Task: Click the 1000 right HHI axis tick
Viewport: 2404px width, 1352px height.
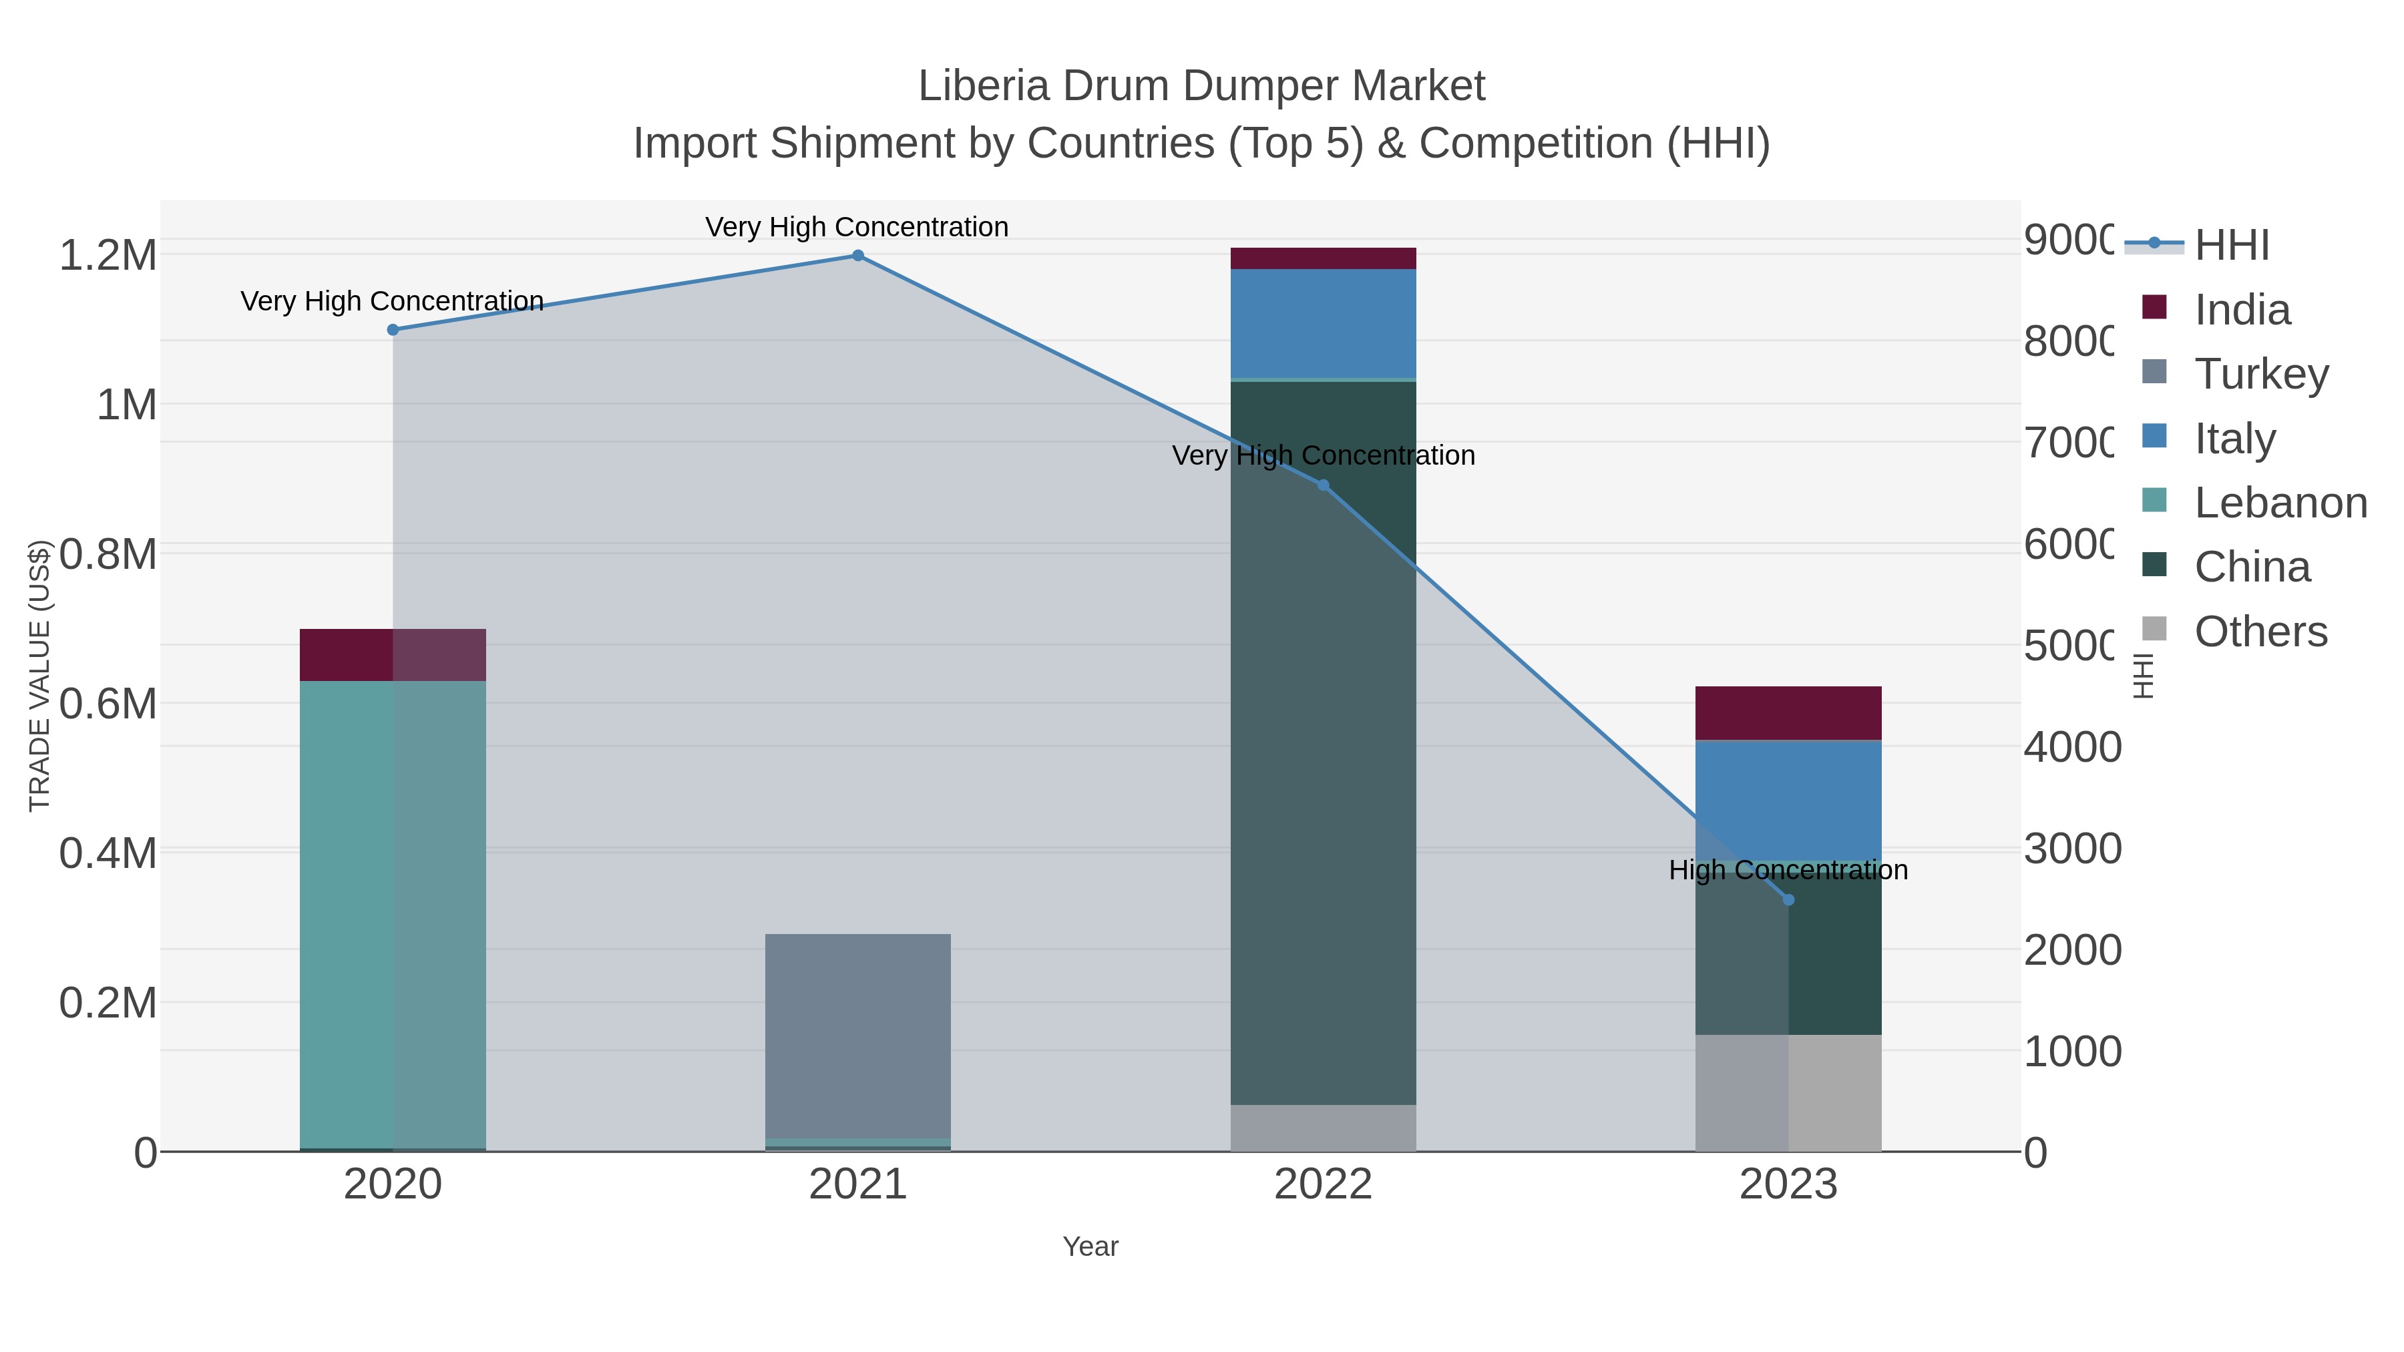Action: coord(2073,1052)
